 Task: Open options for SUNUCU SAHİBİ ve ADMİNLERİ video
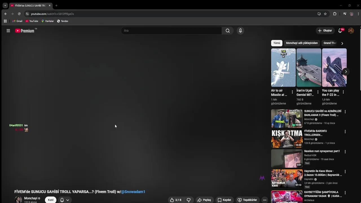[x=345, y=112]
